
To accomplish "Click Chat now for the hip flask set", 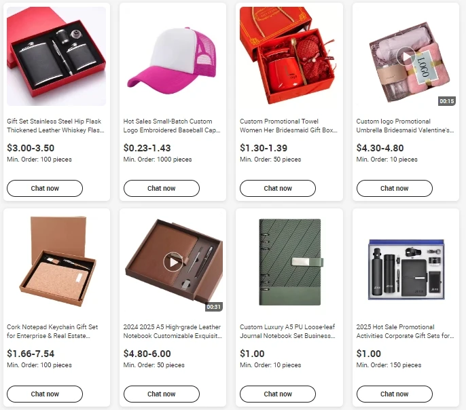I will tap(45, 188).
